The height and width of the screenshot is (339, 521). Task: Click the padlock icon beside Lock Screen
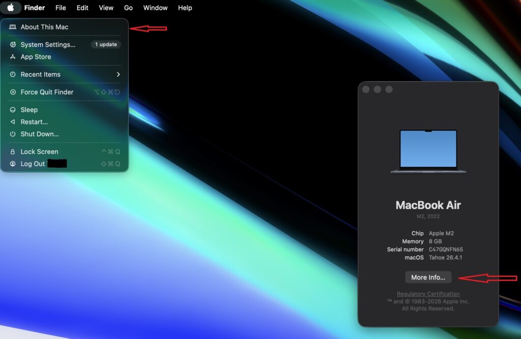(x=13, y=152)
